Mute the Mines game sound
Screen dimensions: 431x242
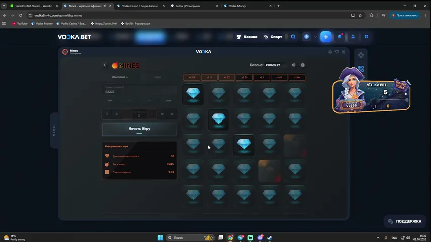coord(293,65)
